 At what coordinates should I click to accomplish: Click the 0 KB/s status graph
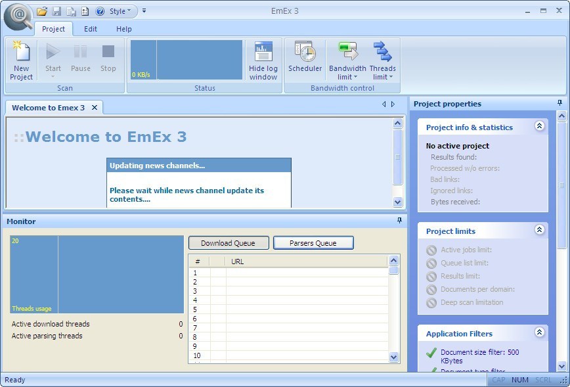[186, 60]
